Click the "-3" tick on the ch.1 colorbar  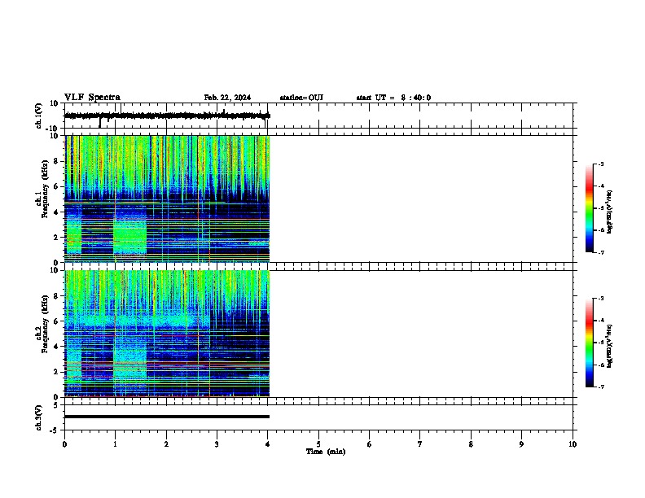point(600,164)
